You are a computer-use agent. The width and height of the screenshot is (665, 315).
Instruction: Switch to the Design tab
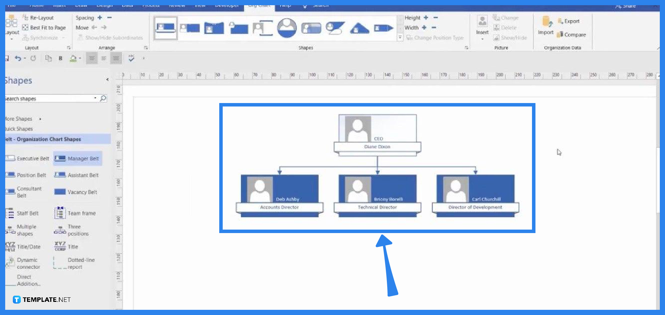(x=104, y=5)
